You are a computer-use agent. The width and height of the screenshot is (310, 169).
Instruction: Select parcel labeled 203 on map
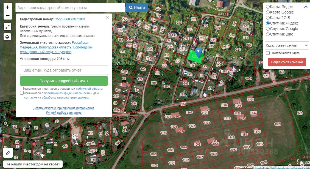(x=154, y=83)
